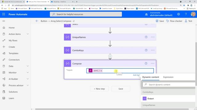Bookmark this page with the star icon
Screen dimensions: 197x110
pyautogui.click(x=184, y=5)
